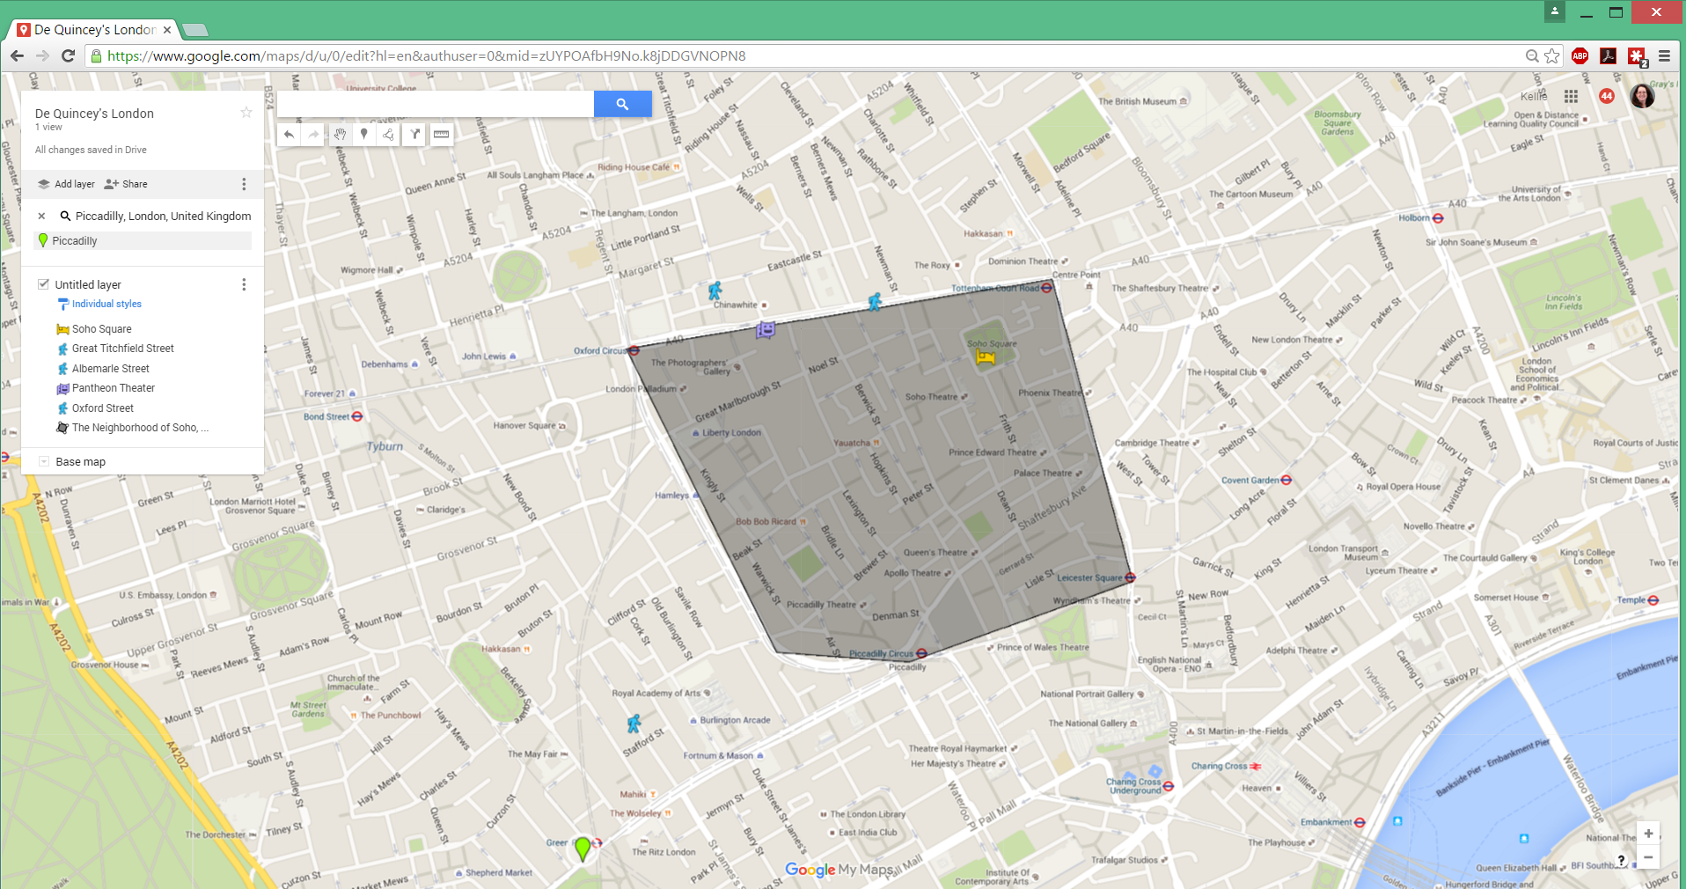Toggle the Untitled layer checkbox

coord(43,283)
